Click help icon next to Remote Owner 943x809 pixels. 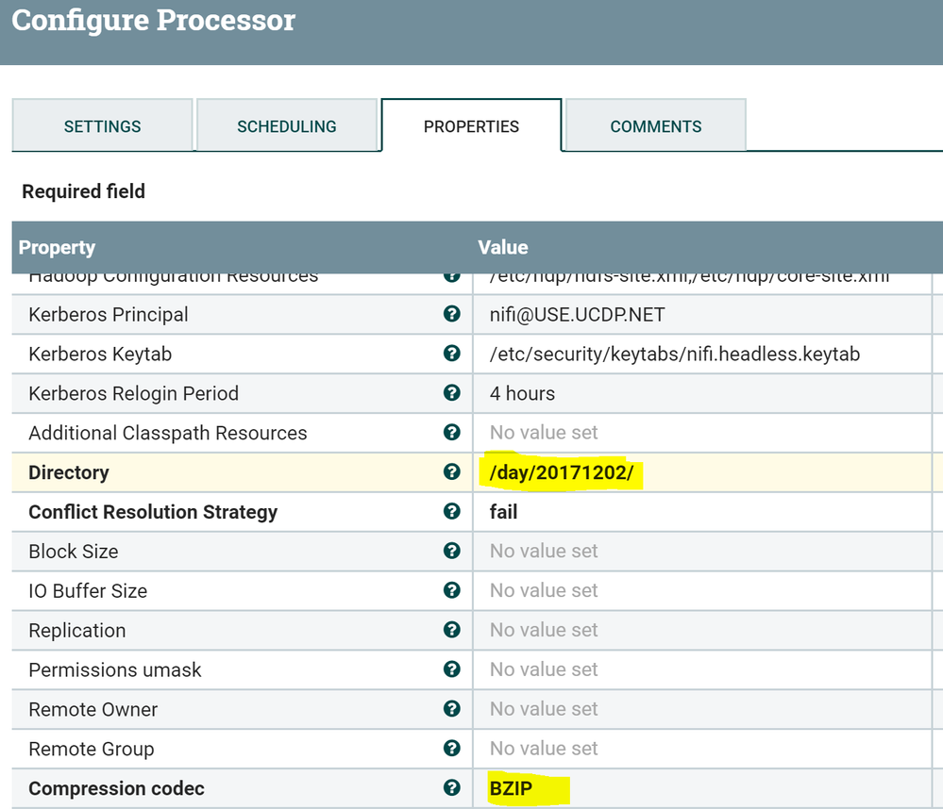click(x=451, y=709)
